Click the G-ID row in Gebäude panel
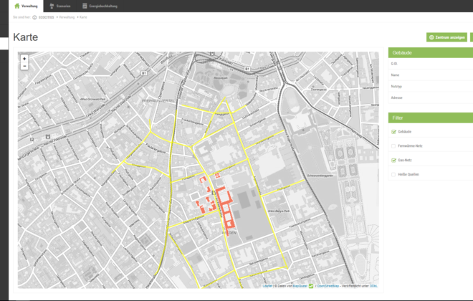473x301 pixels. click(x=431, y=64)
